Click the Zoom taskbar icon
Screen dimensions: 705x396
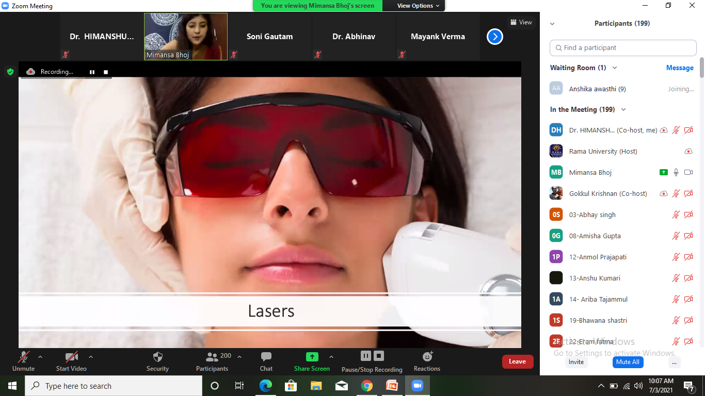click(x=417, y=386)
